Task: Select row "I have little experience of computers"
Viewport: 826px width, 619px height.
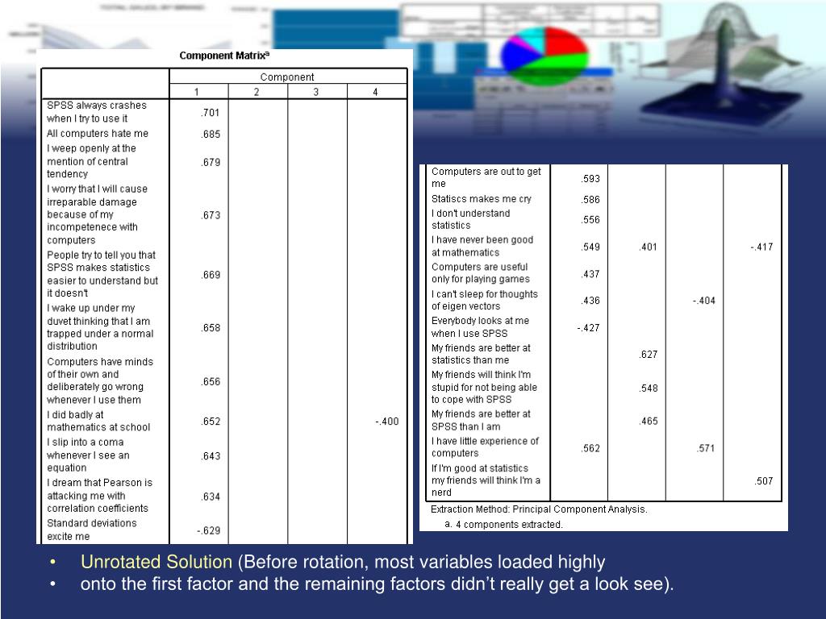Action: [x=485, y=447]
